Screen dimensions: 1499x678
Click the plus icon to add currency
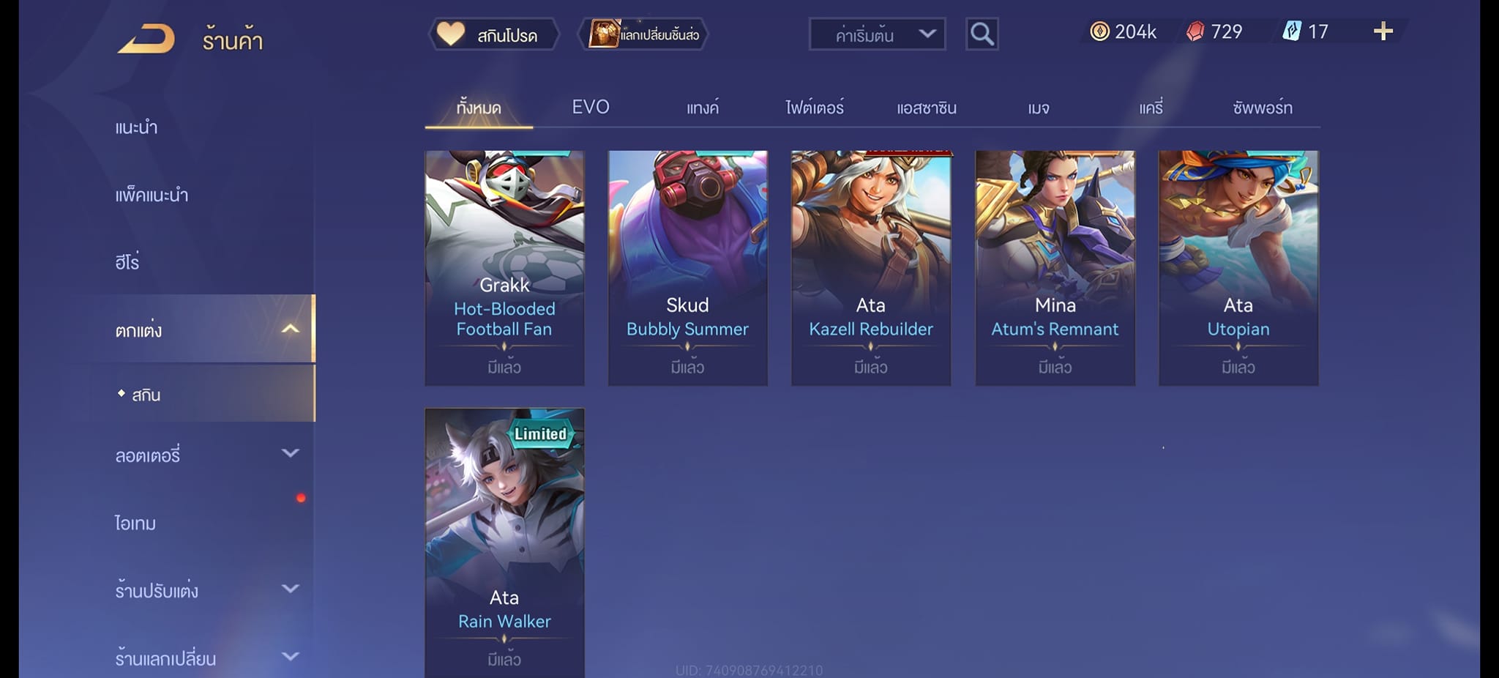pos(1383,31)
